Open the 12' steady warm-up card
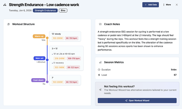Image resolution: width=182 pixels, height=109 pixels. point(65,36)
